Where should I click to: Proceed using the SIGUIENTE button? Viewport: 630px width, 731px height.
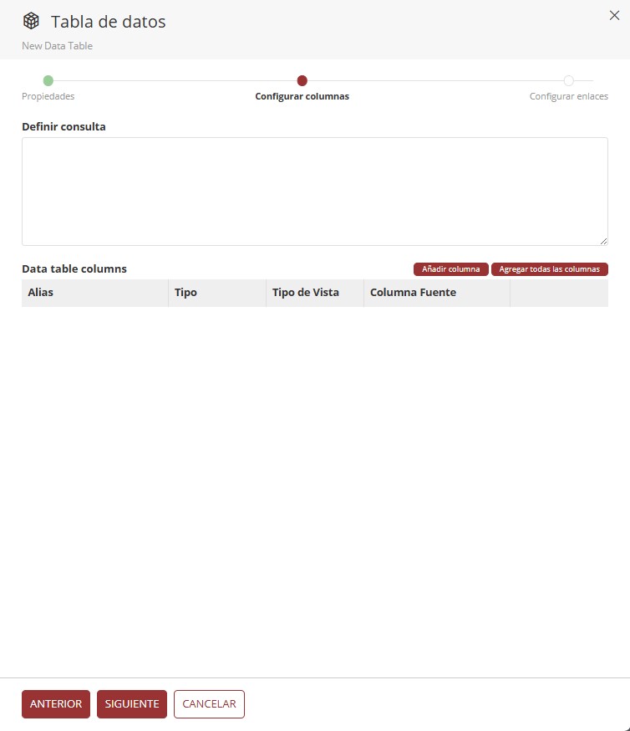click(132, 704)
